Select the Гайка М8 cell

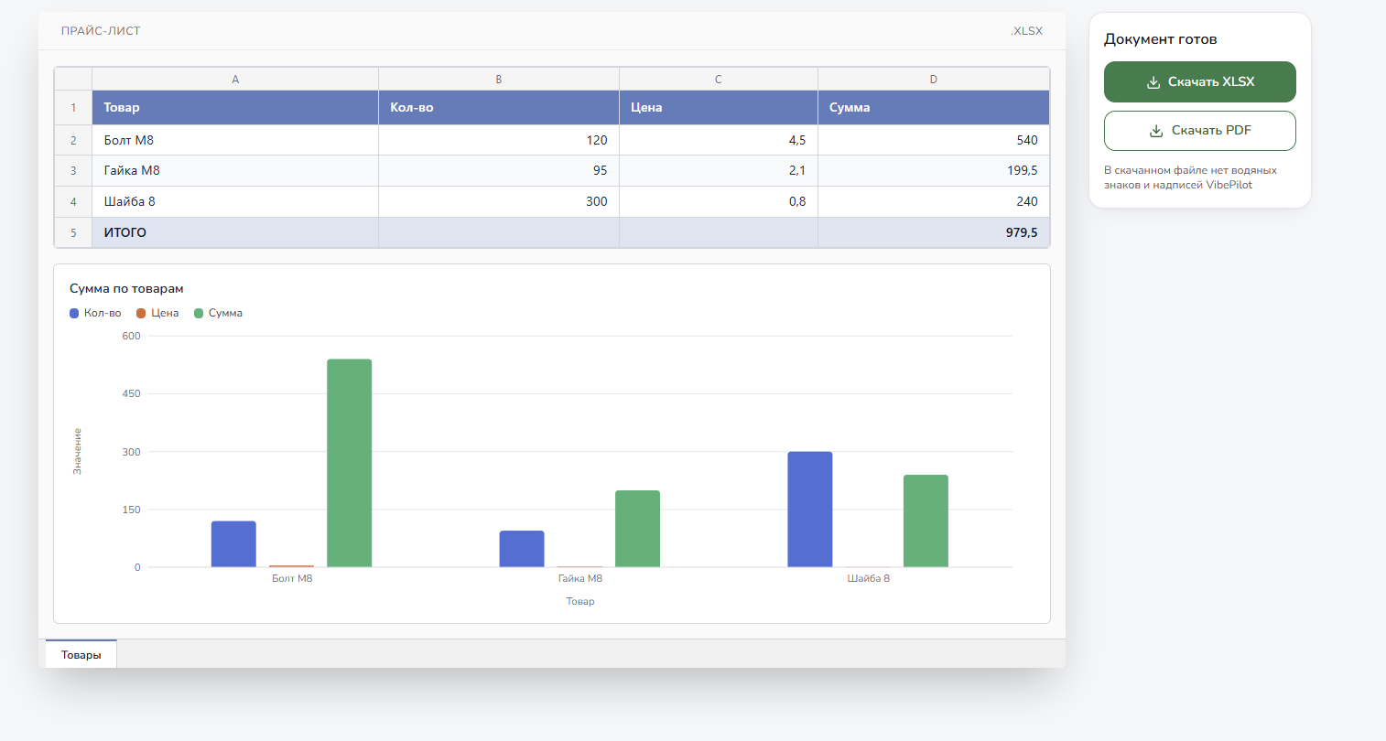[x=235, y=171]
